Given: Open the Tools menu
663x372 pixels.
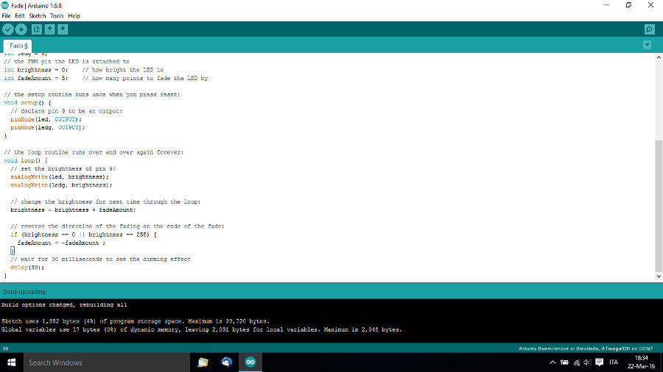Looking at the screenshot, I should tap(57, 16).
